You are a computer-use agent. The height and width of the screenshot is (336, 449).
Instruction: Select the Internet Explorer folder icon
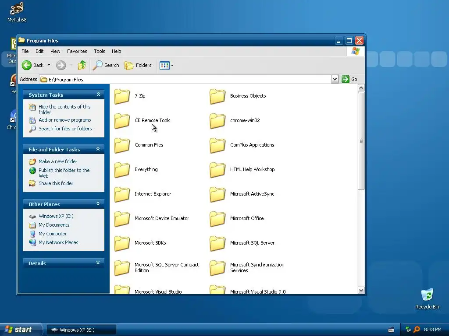[x=122, y=194]
